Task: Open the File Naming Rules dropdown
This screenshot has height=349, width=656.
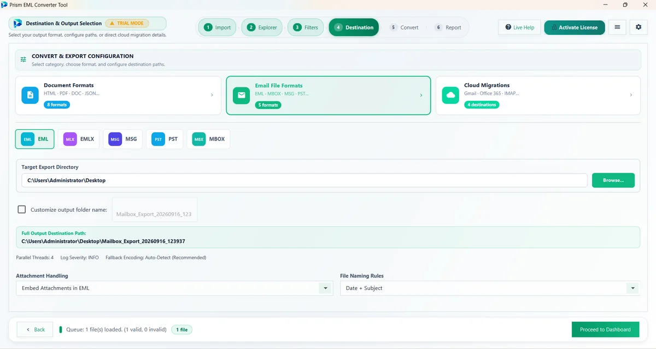Action: (490, 288)
